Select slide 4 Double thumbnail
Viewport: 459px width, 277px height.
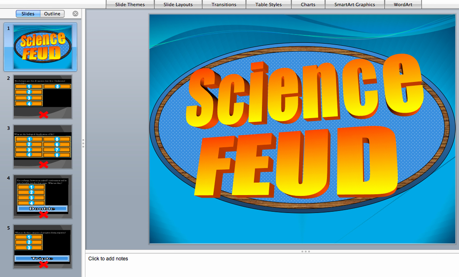pos(43,197)
